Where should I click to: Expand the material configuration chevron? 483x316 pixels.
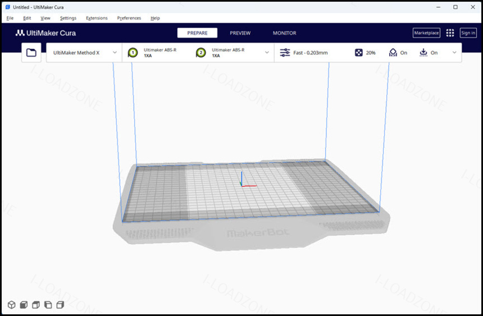coord(267,53)
